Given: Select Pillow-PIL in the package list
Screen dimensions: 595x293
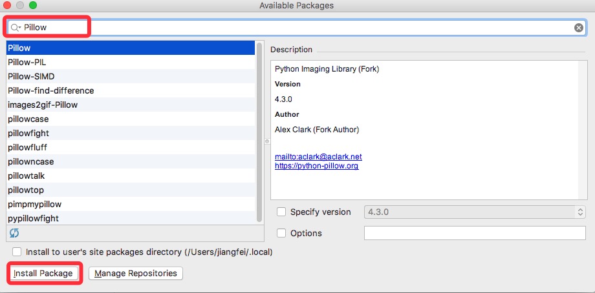Looking at the screenshot, I should click(131, 63).
